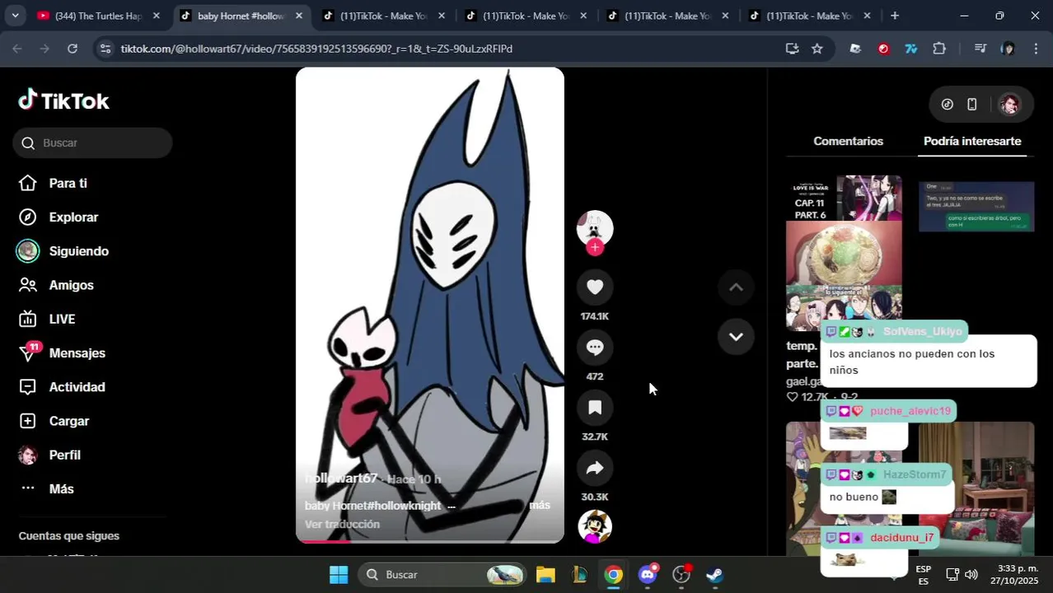
Task: Open Roblox extension icon
Action: point(855,49)
